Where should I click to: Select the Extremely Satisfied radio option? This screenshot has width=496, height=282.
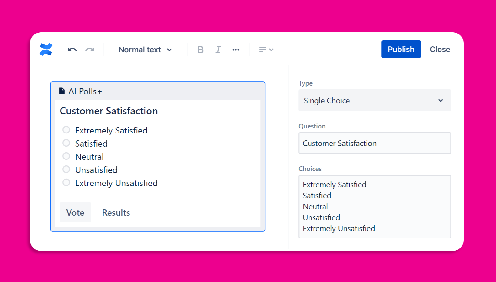[66, 130]
